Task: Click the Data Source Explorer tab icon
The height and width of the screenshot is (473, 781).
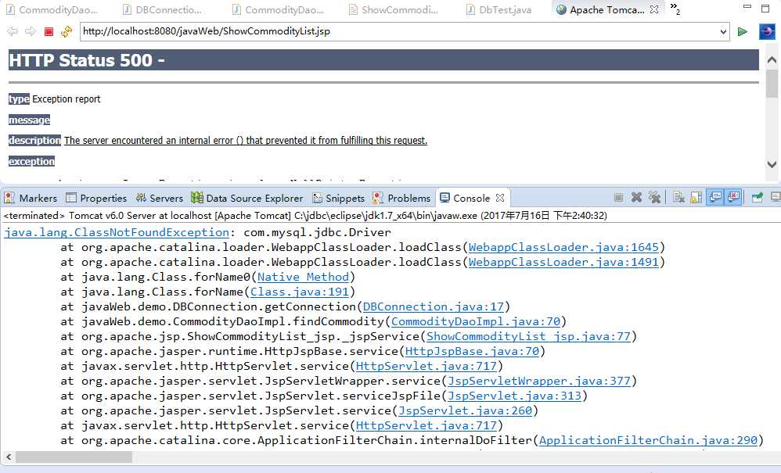Action: (x=197, y=198)
